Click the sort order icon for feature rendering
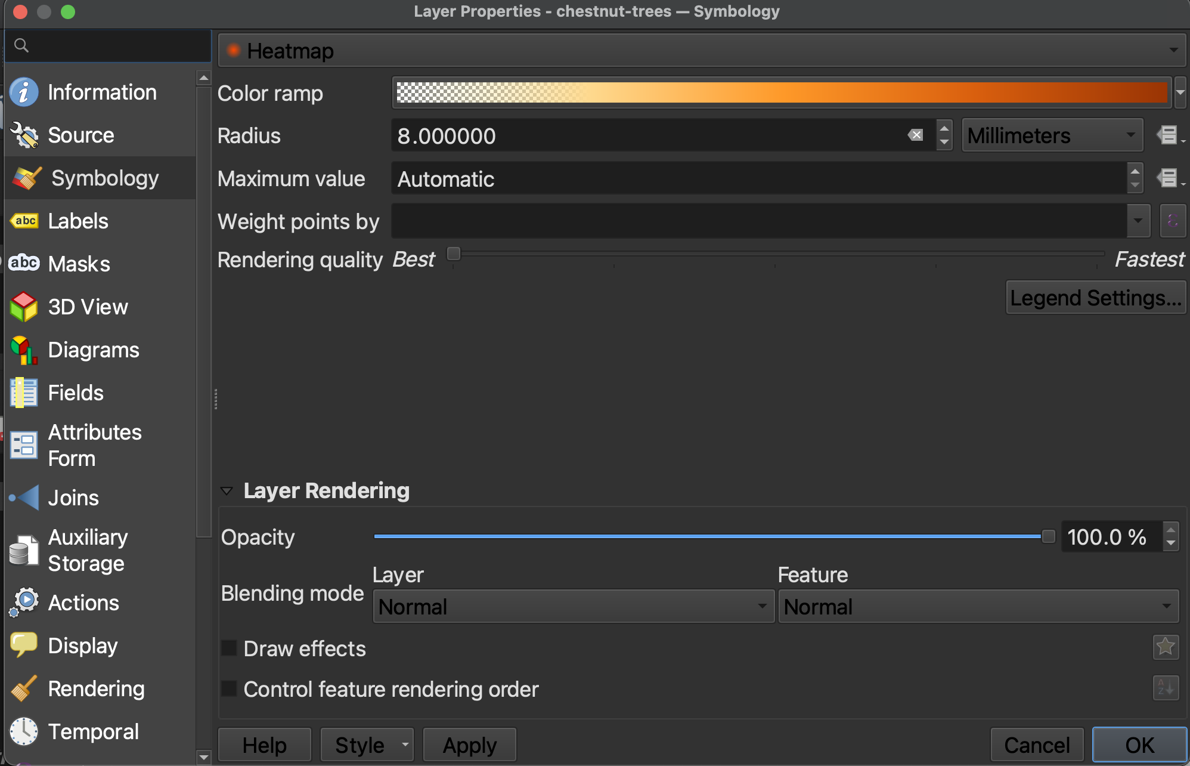 point(1165,688)
